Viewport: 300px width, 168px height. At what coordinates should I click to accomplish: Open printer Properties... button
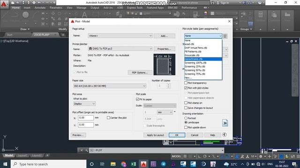coord(165,49)
